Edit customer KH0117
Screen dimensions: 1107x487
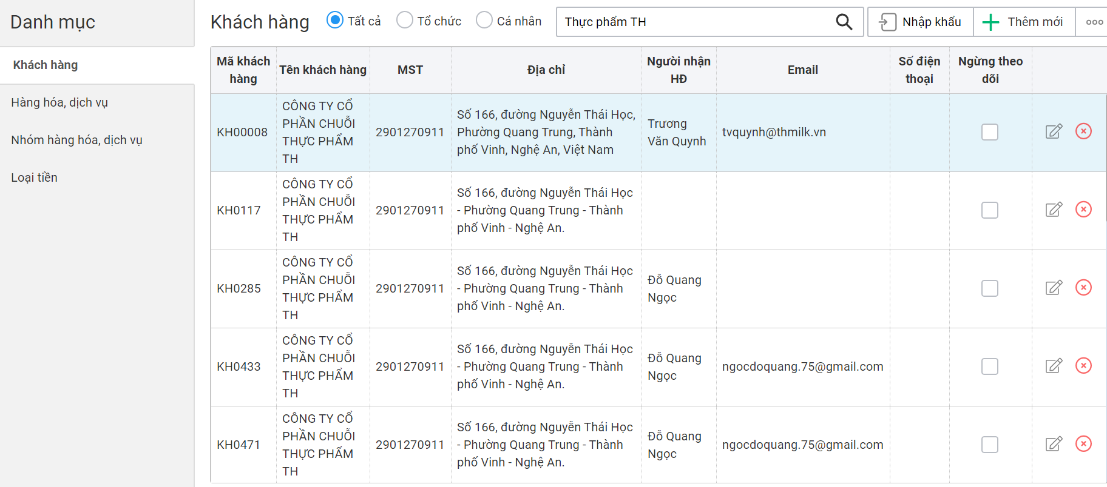(1054, 210)
